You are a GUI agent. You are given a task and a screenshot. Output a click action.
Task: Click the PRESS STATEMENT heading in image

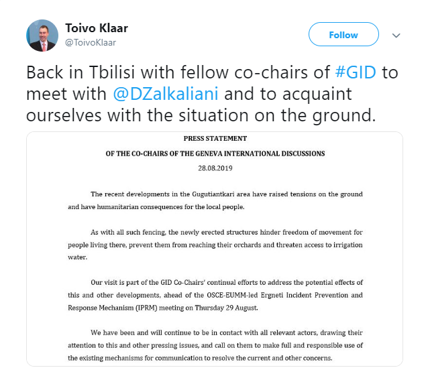pyautogui.click(x=213, y=139)
